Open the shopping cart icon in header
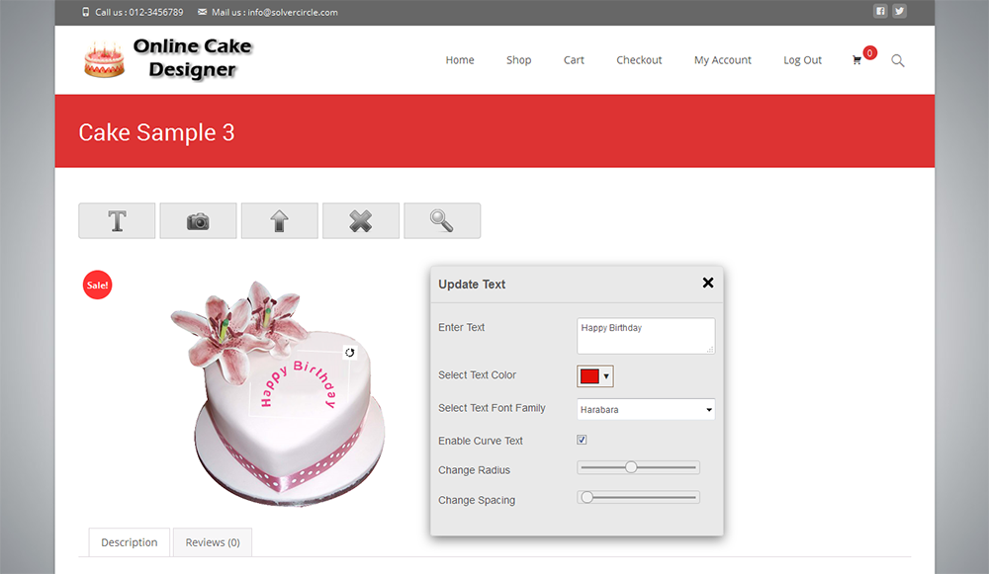The width and height of the screenshot is (989, 574). (x=856, y=60)
